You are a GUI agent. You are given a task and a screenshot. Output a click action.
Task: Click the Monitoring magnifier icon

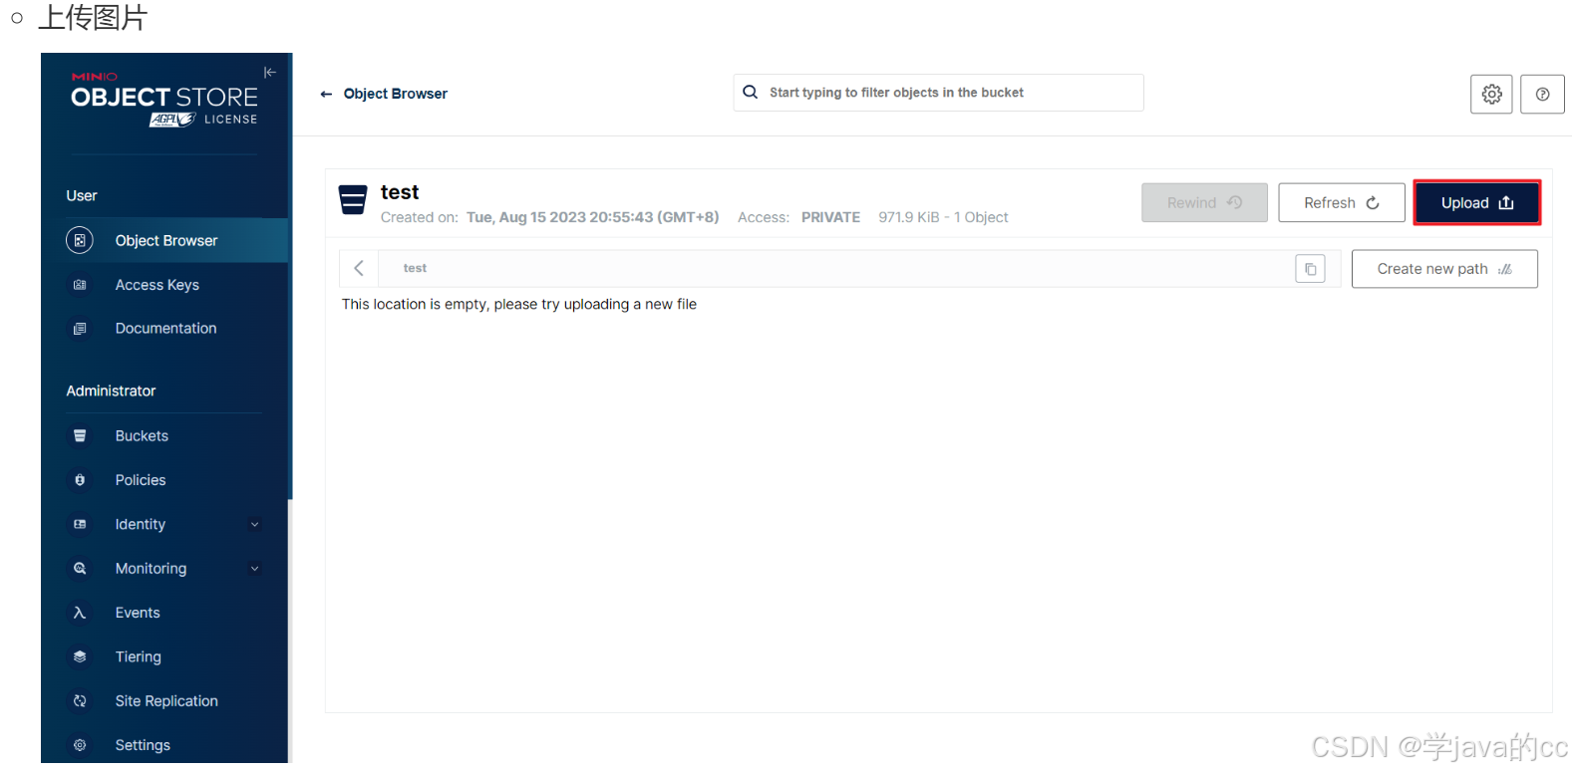(80, 569)
